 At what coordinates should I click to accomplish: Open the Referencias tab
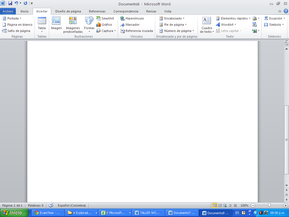[x=97, y=11]
